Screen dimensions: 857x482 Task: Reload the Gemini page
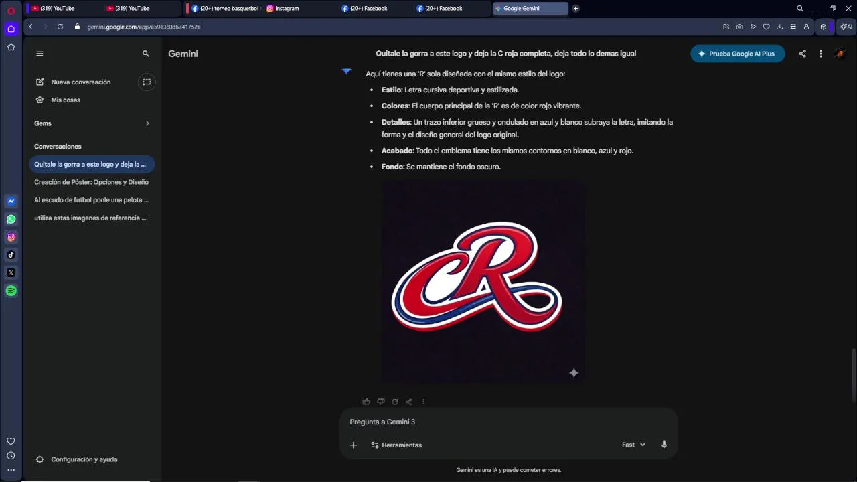(x=60, y=27)
